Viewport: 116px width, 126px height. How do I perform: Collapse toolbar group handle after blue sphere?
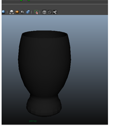(7, 12)
